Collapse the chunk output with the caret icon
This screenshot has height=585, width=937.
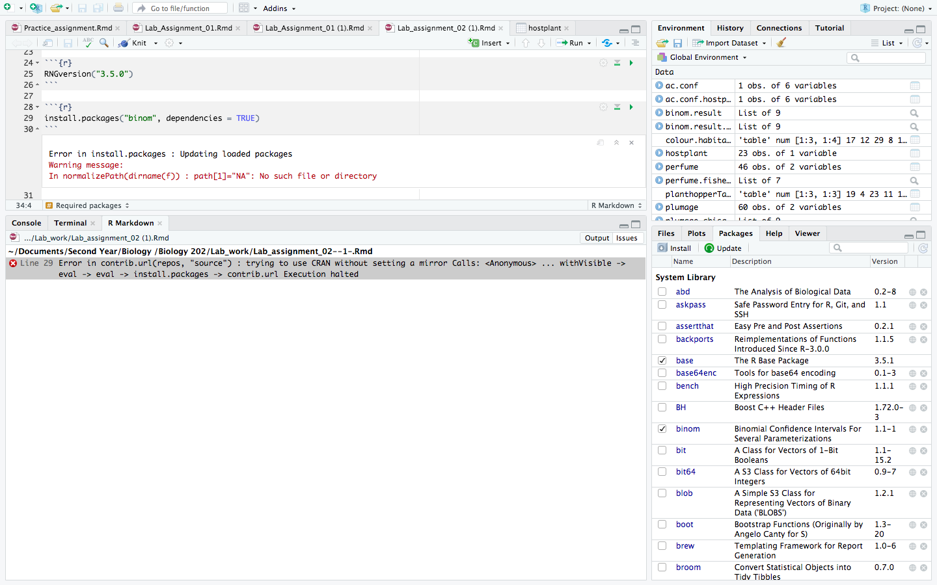click(616, 142)
